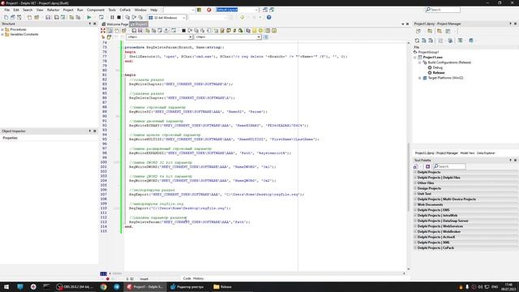
Task: Collapse Build Configurations (Release) node
Action: [420, 62]
